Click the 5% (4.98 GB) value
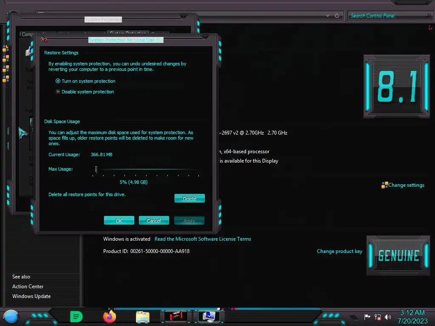Viewport: 435px width, 326px height. click(133, 182)
